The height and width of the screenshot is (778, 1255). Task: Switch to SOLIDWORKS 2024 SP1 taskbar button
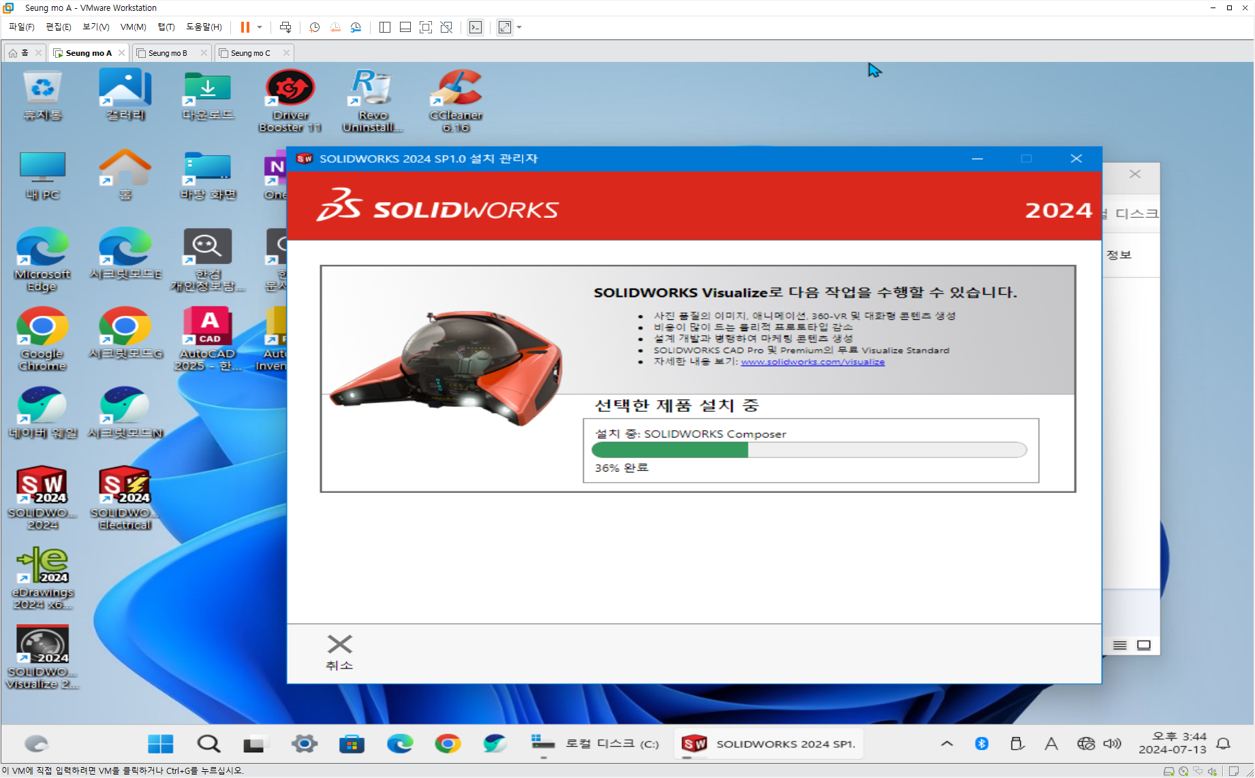pyautogui.click(x=769, y=744)
